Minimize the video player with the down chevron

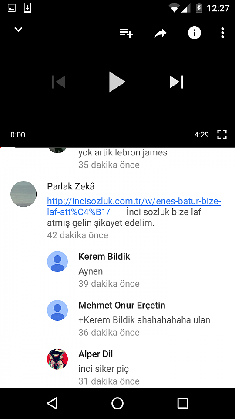18,30
